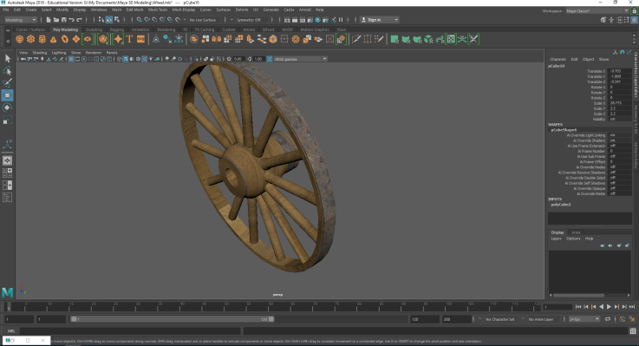Screen dimensions: 639x346
Task: Toggle the loop playback button
Action: pyautogui.click(x=608, y=319)
